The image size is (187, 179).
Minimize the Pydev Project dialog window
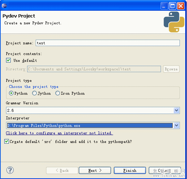coord(164,6)
